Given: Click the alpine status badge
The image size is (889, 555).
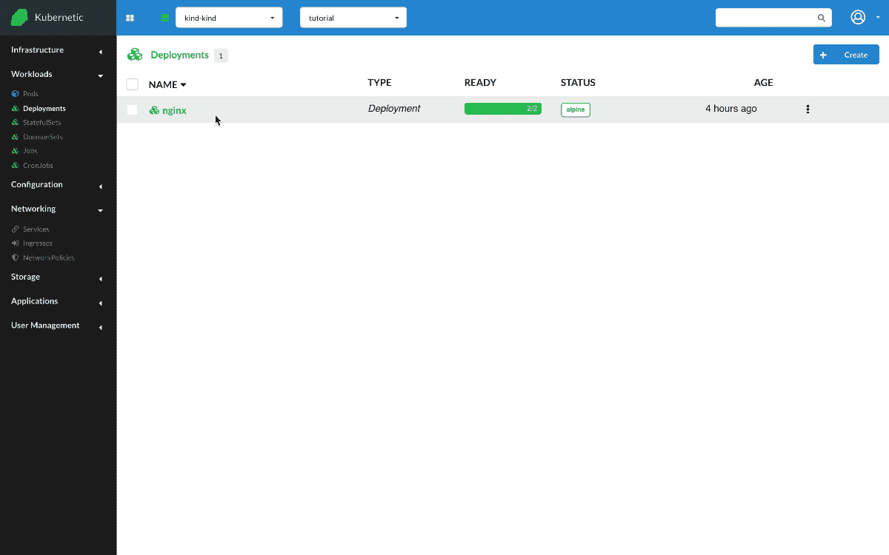Looking at the screenshot, I should 576,110.
